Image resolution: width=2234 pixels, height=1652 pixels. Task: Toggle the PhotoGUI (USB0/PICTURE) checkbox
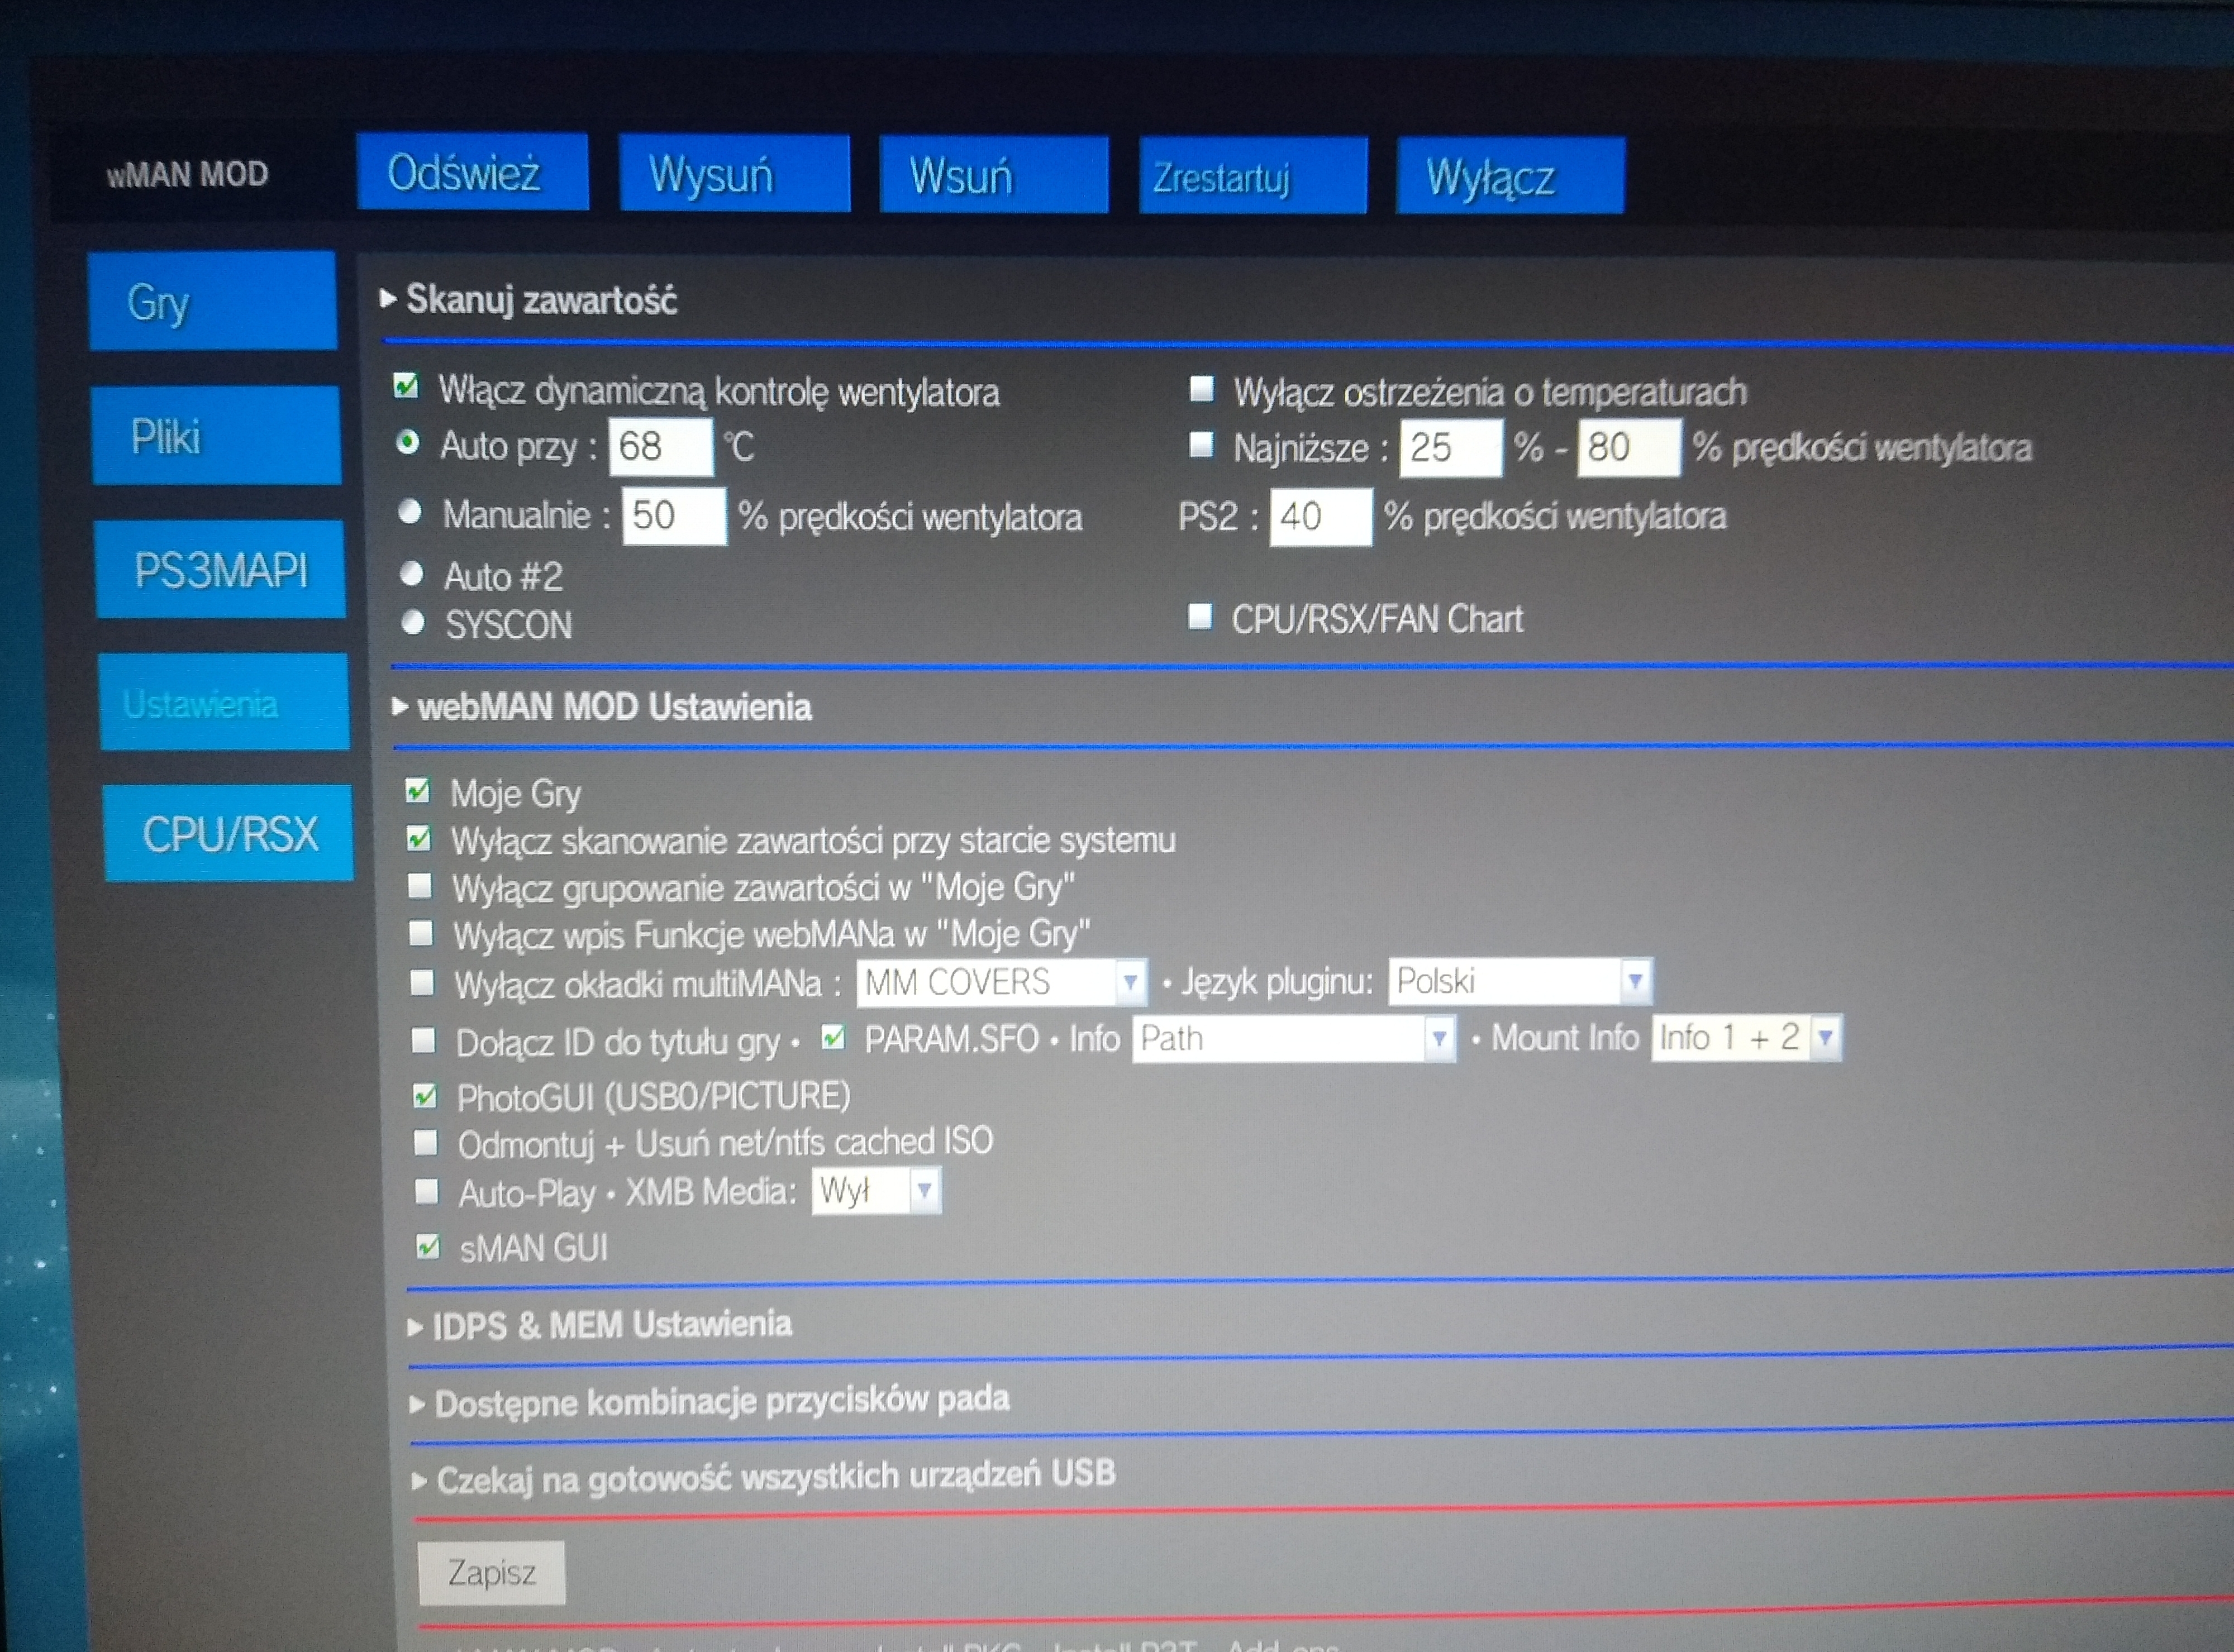425,1097
